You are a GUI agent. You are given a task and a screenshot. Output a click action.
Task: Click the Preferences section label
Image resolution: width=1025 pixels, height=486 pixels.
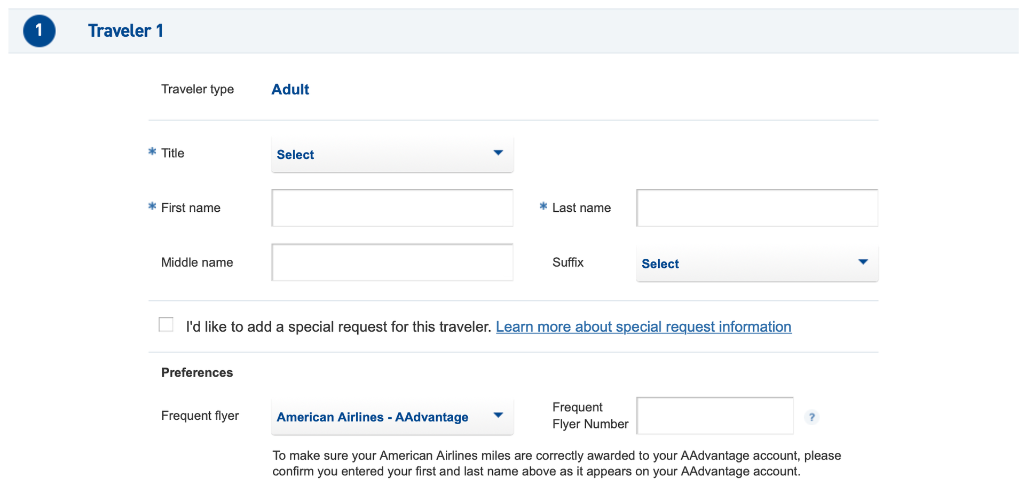196,372
